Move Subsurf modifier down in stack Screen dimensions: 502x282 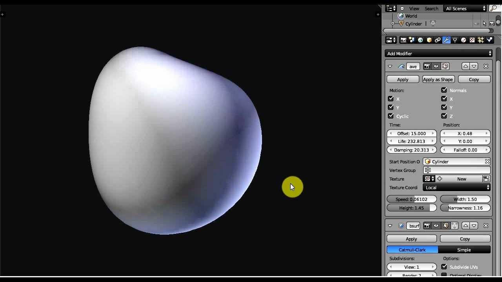click(474, 226)
